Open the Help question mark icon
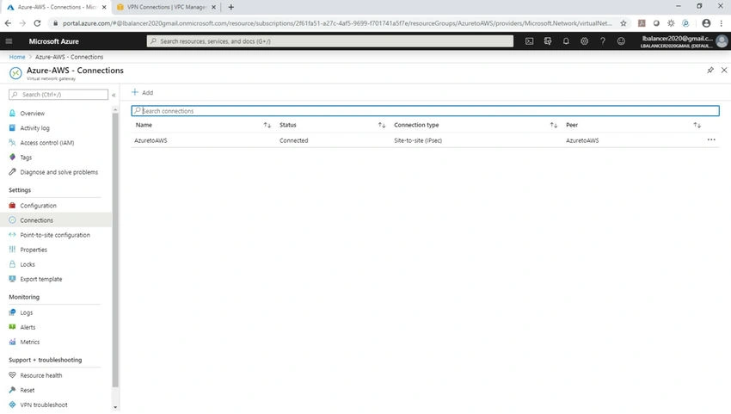The height and width of the screenshot is (414, 731). tap(602, 41)
